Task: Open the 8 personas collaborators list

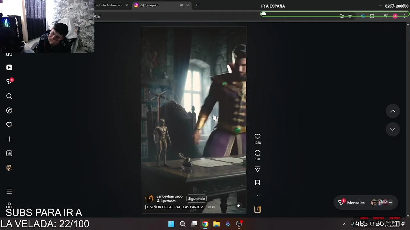Action: pyautogui.click(x=166, y=201)
